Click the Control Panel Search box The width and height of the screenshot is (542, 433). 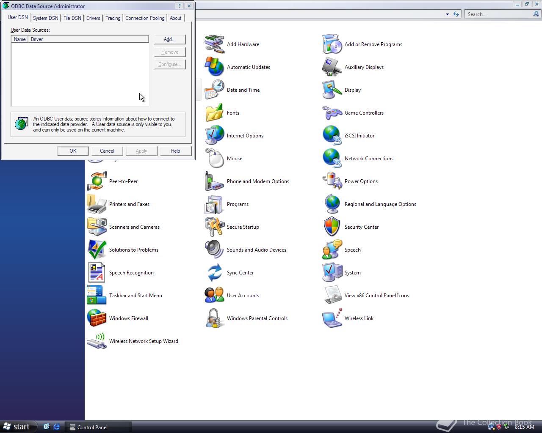pos(498,14)
